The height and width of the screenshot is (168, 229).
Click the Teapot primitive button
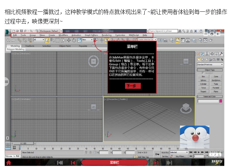203,91
